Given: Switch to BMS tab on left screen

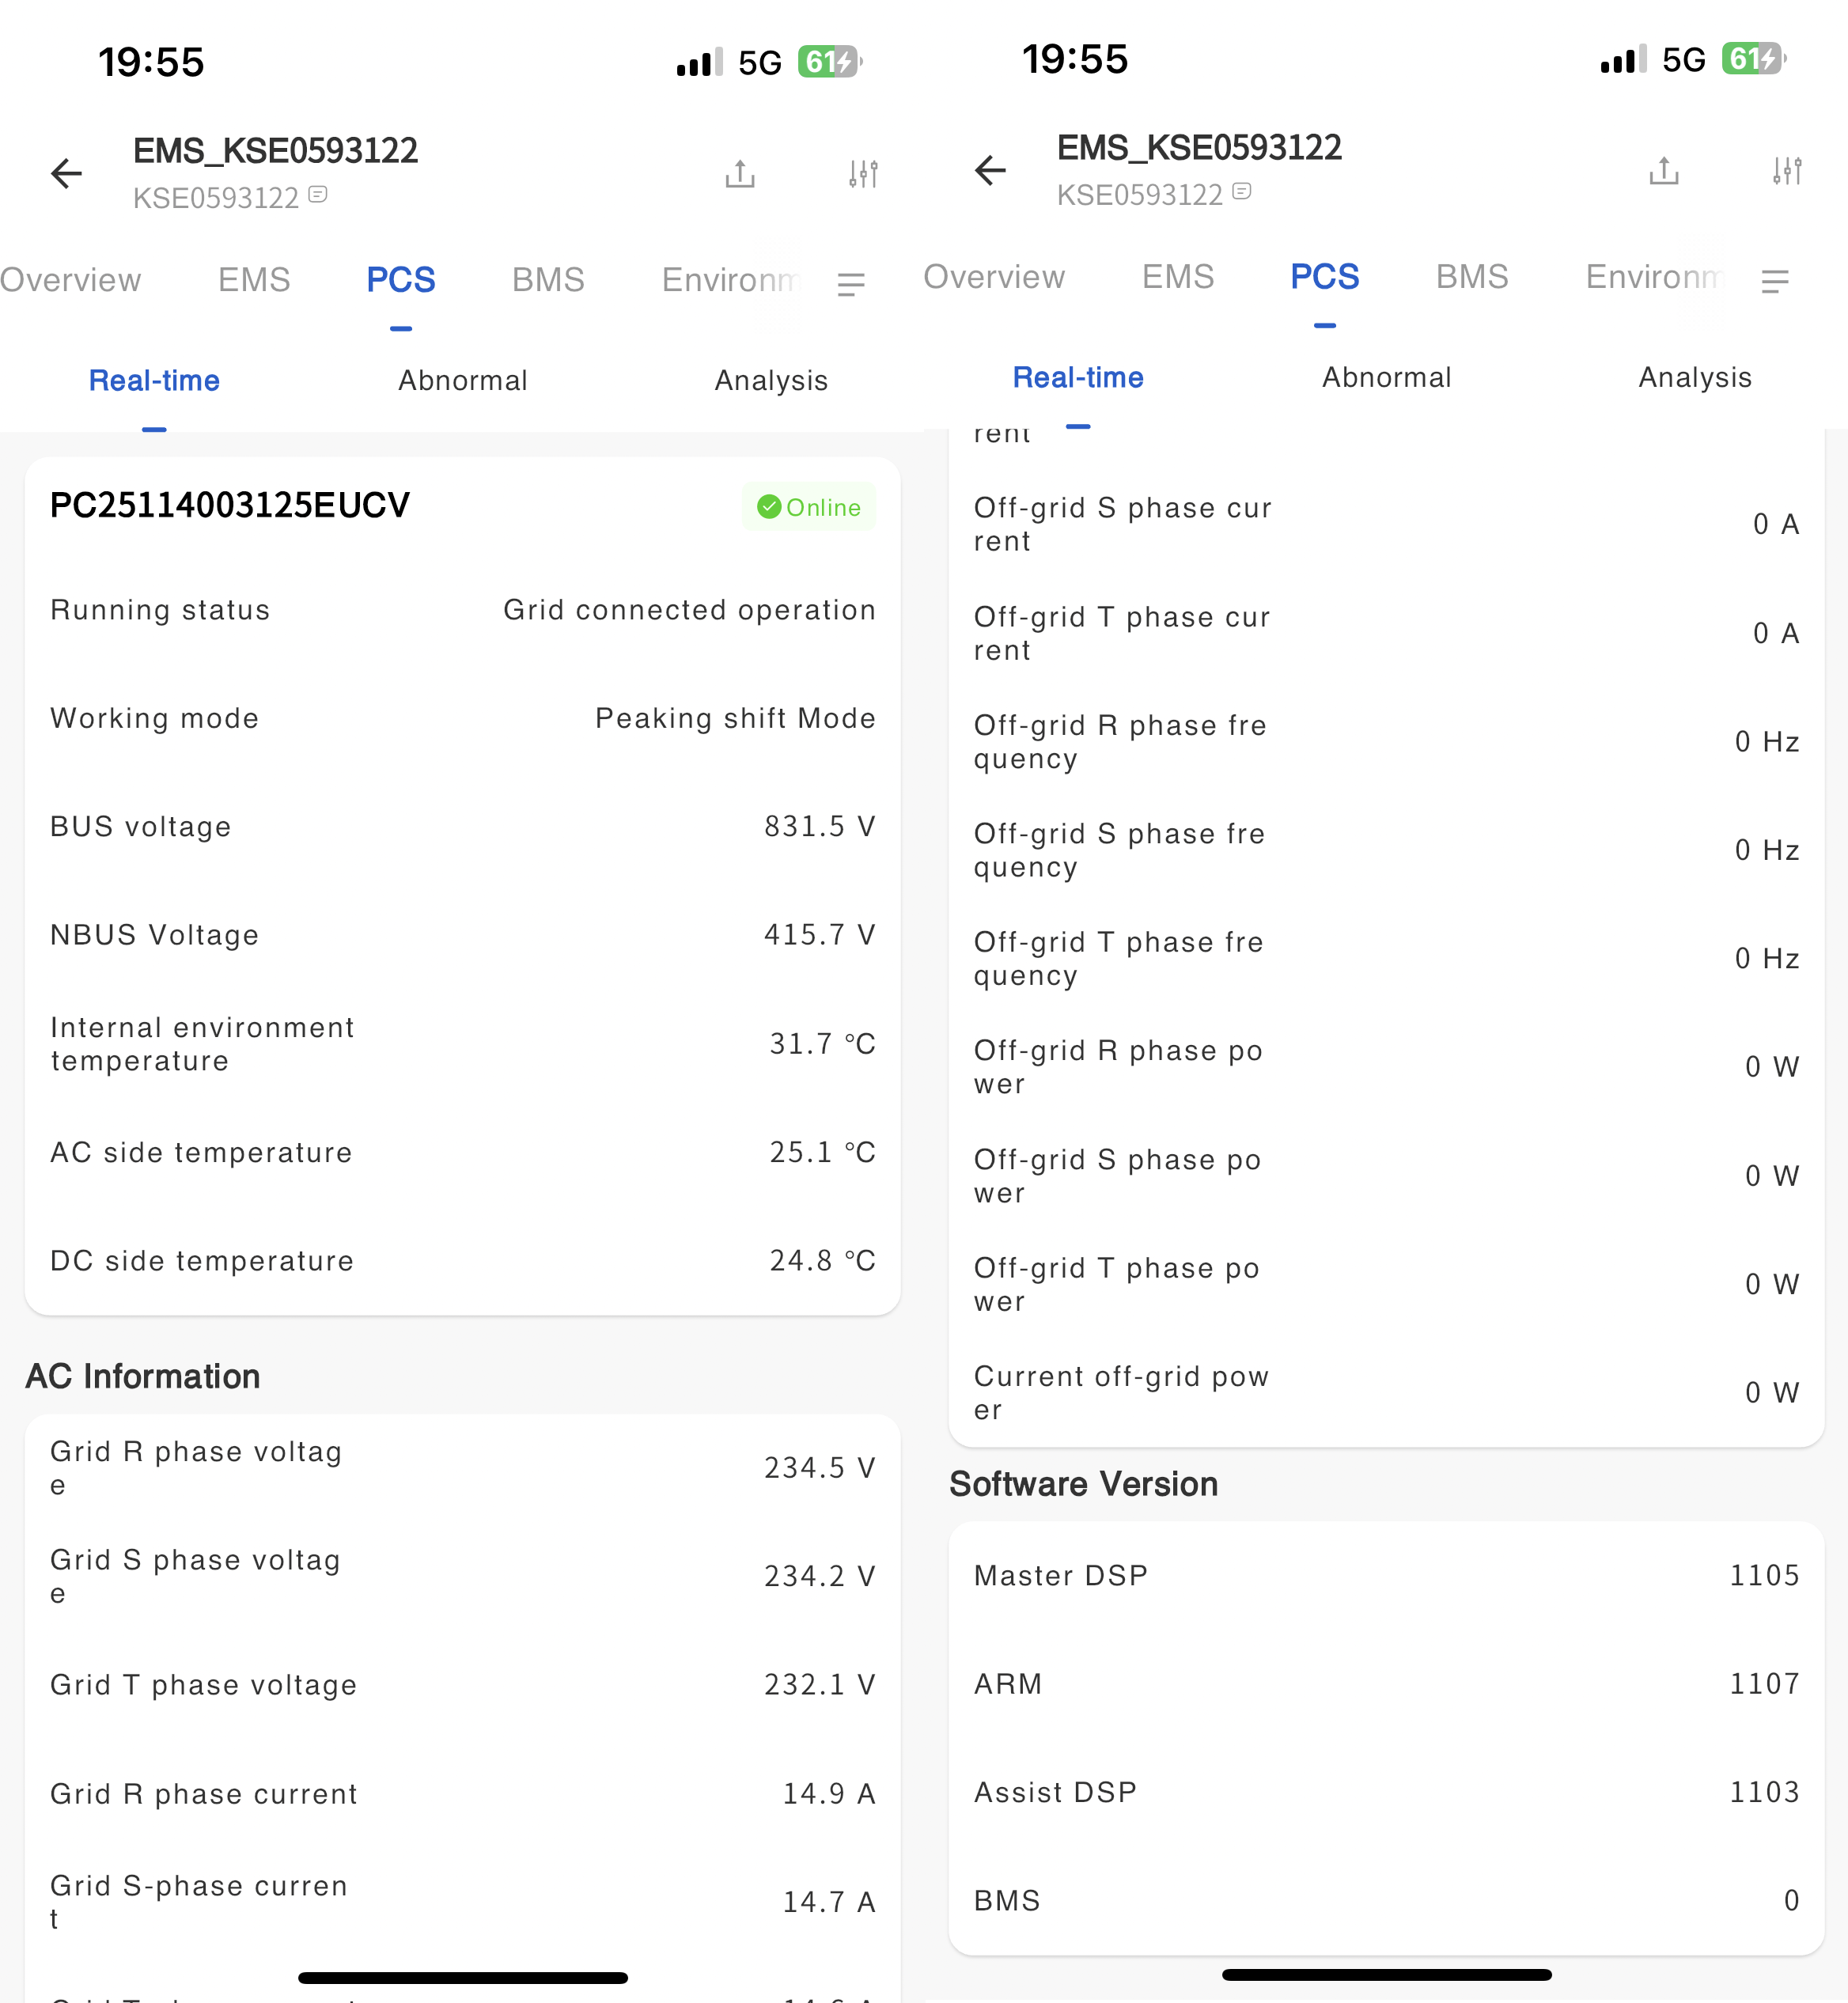Looking at the screenshot, I should (x=548, y=280).
